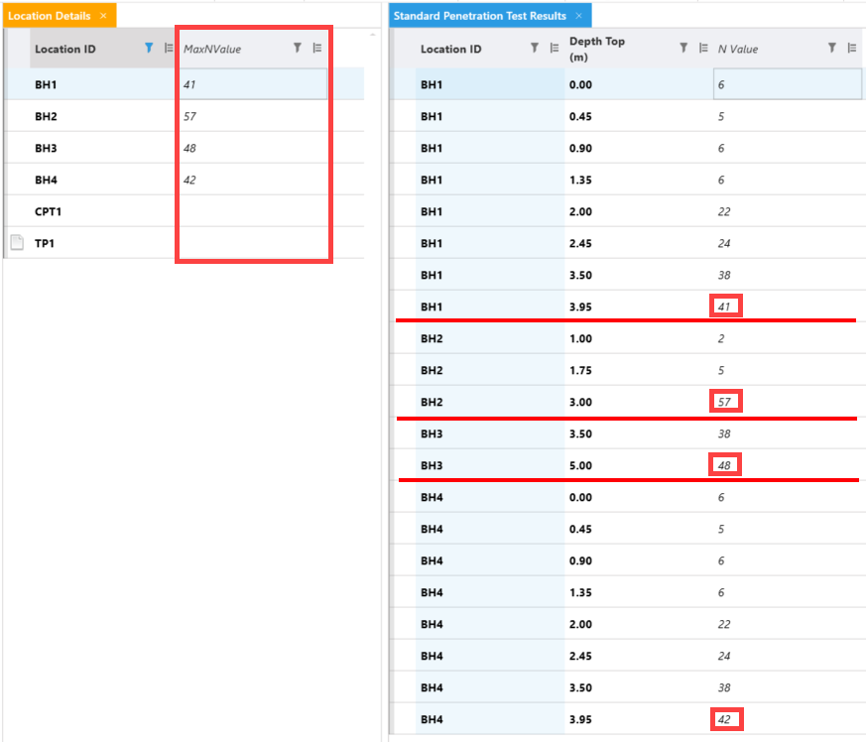Close the Standard Penetration Test Results tab
This screenshot has height=742, width=866.
click(578, 16)
